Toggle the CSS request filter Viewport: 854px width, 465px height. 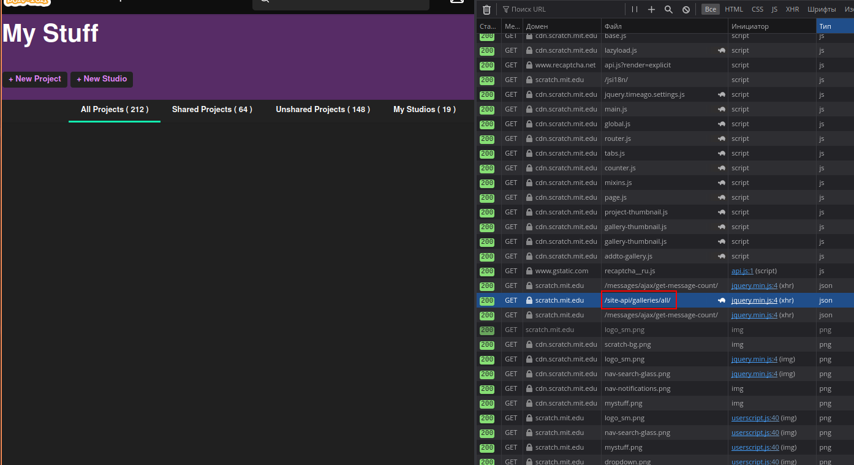tap(757, 10)
